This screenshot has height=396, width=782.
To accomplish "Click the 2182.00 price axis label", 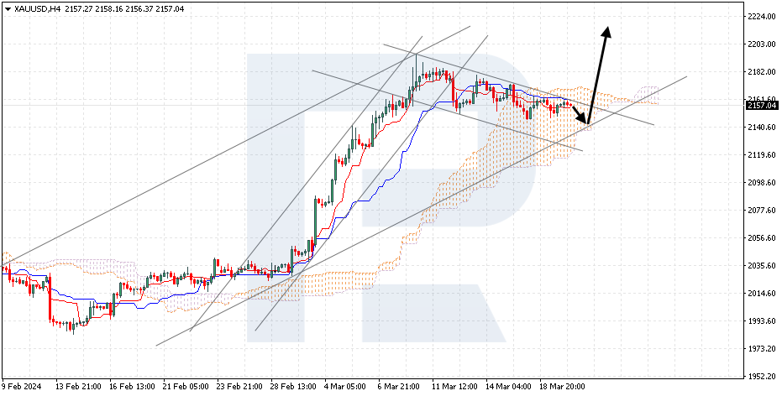I will click(762, 71).
